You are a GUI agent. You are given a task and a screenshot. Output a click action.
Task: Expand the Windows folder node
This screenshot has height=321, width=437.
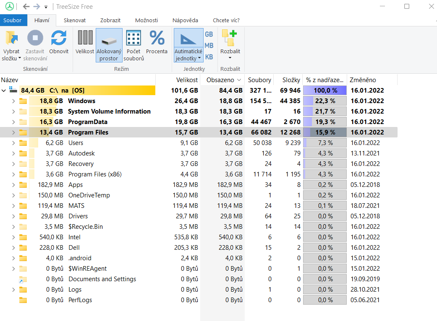pyautogui.click(x=13, y=101)
